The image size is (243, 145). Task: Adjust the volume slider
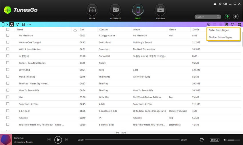click(234, 140)
